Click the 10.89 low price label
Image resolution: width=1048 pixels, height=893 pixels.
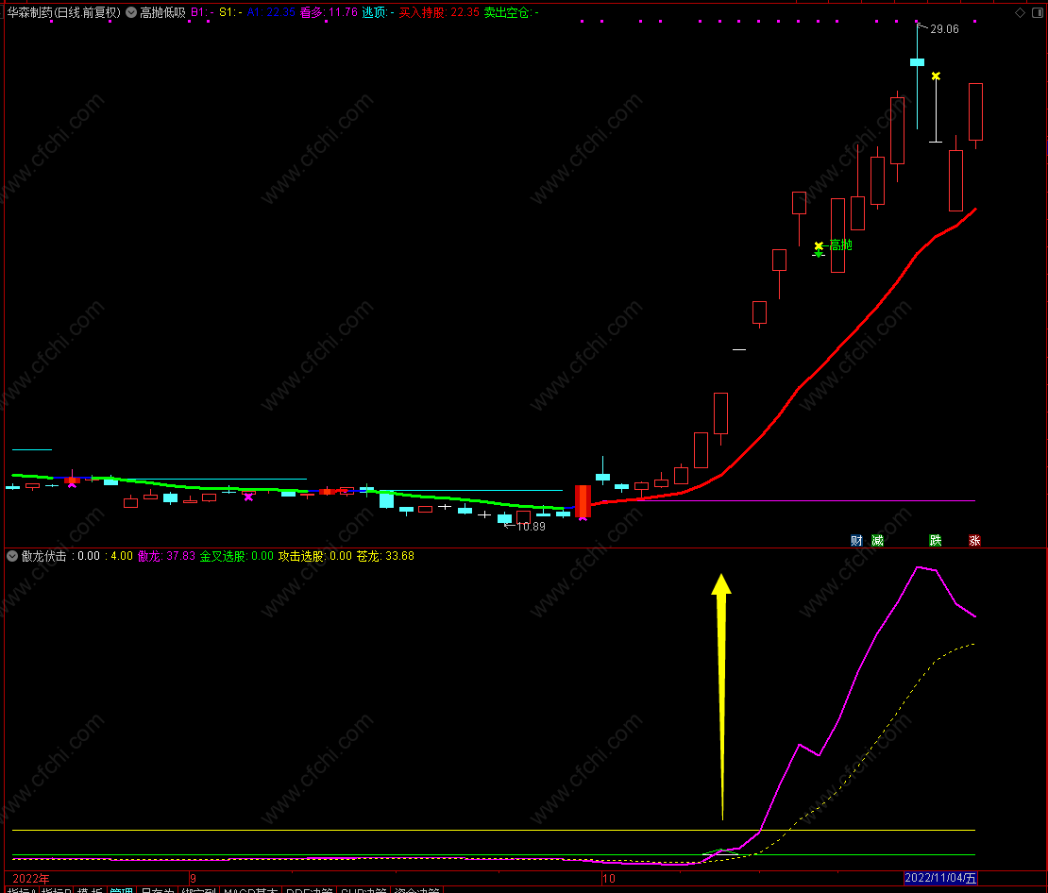click(x=531, y=527)
